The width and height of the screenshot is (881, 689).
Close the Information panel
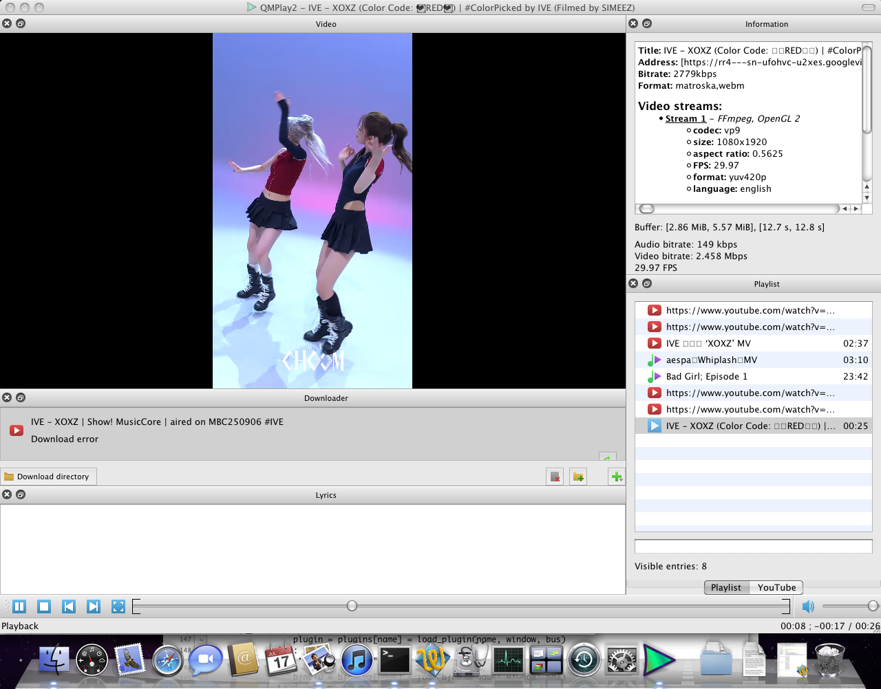pyautogui.click(x=633, y=23)
